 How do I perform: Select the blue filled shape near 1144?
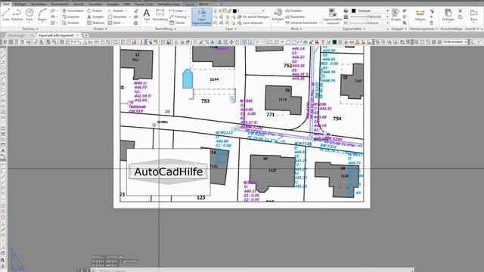click(188, 79)
